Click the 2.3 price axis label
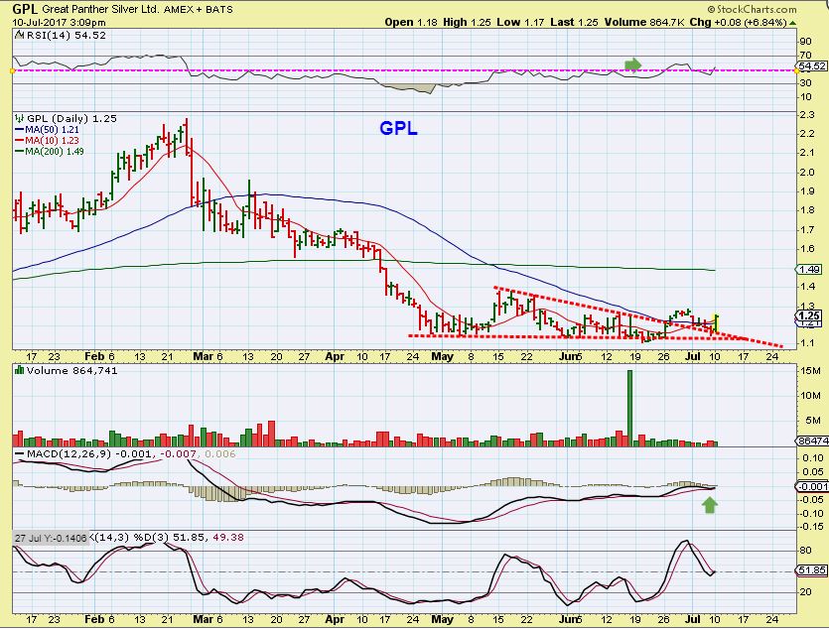The width and height of the screenshot is (829, 629). [807, 114]
